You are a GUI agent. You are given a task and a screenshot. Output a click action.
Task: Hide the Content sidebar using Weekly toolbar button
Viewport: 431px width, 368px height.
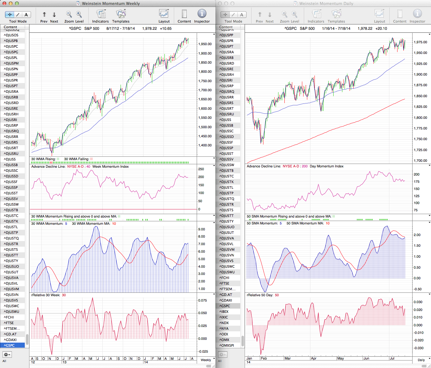(x=184, y=14)
